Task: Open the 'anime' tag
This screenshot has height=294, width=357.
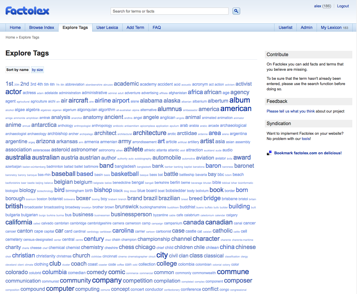Action: (13, 125)
